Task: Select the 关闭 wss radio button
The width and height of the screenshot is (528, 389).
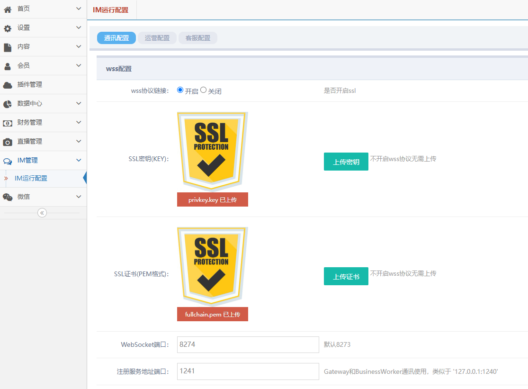Action: [x=204, y=90]
